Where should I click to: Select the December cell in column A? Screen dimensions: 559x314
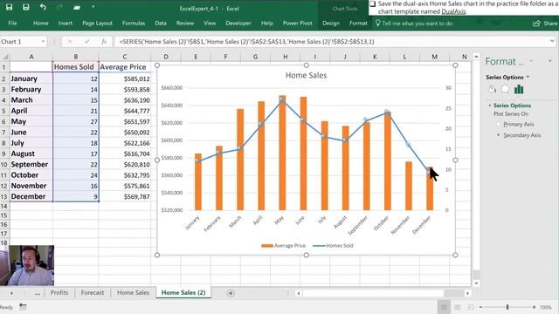point(31,196)
